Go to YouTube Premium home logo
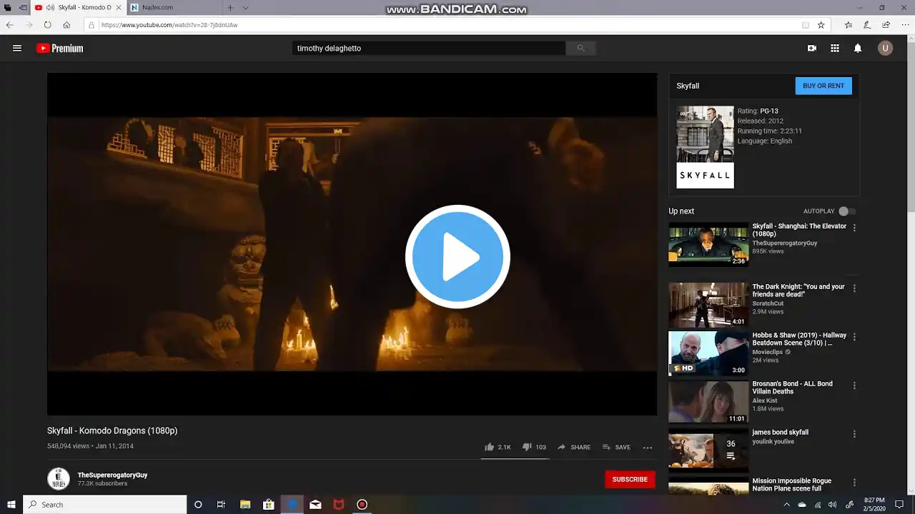Screen dimensions: 915x514 click(60, 49)
